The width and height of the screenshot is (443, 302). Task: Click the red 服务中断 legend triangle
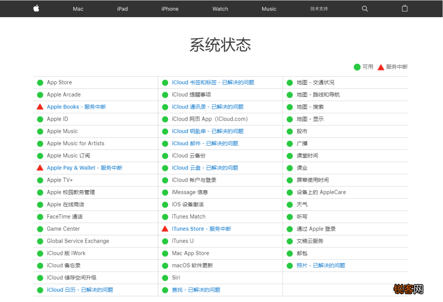pos(381,67)
